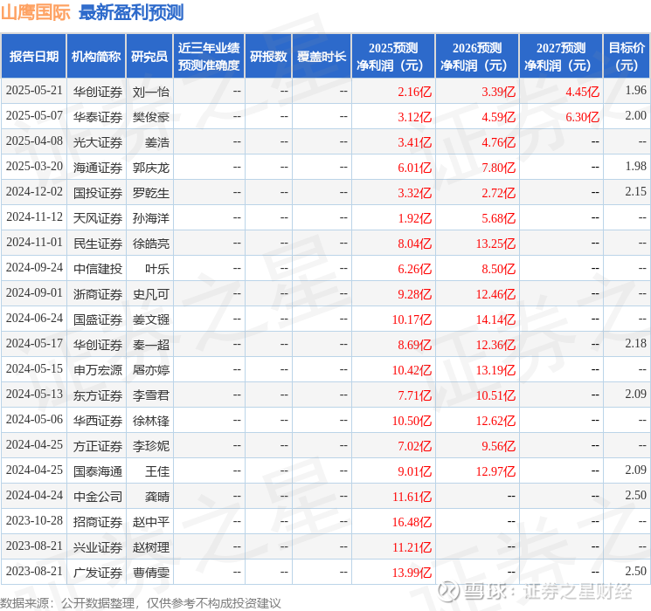Click 2025 profit value 16.48亿
Image resolution: width=651 pixels, height=611 pixels.
[x=412, y=522]
